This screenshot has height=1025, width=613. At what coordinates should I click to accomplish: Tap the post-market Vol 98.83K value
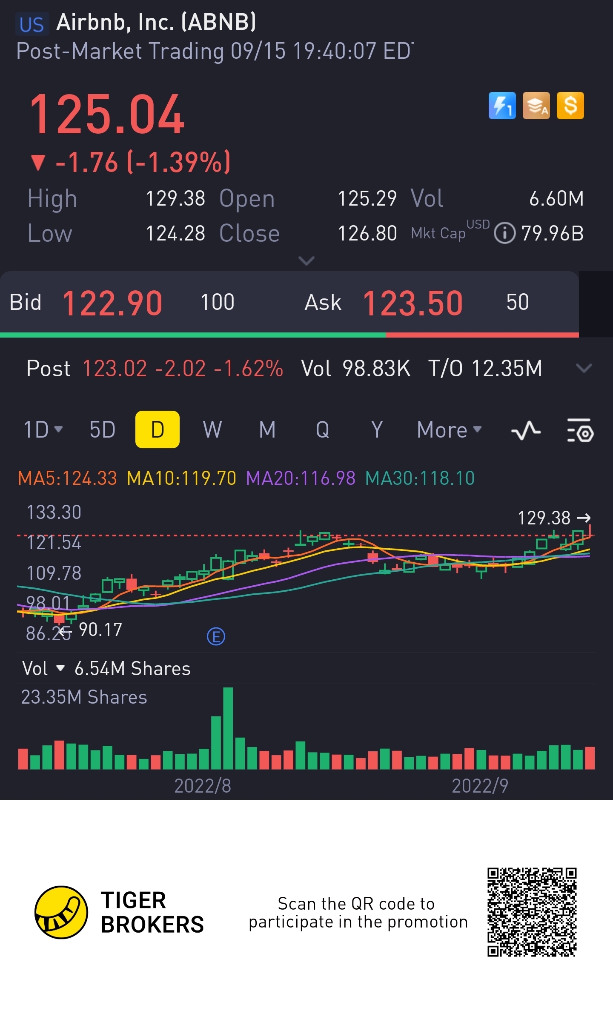(376, 368)
